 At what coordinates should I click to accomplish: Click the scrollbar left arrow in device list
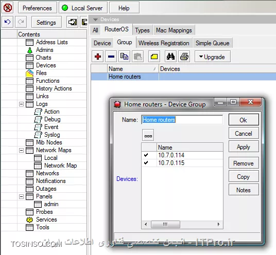(x=146, y=225)
